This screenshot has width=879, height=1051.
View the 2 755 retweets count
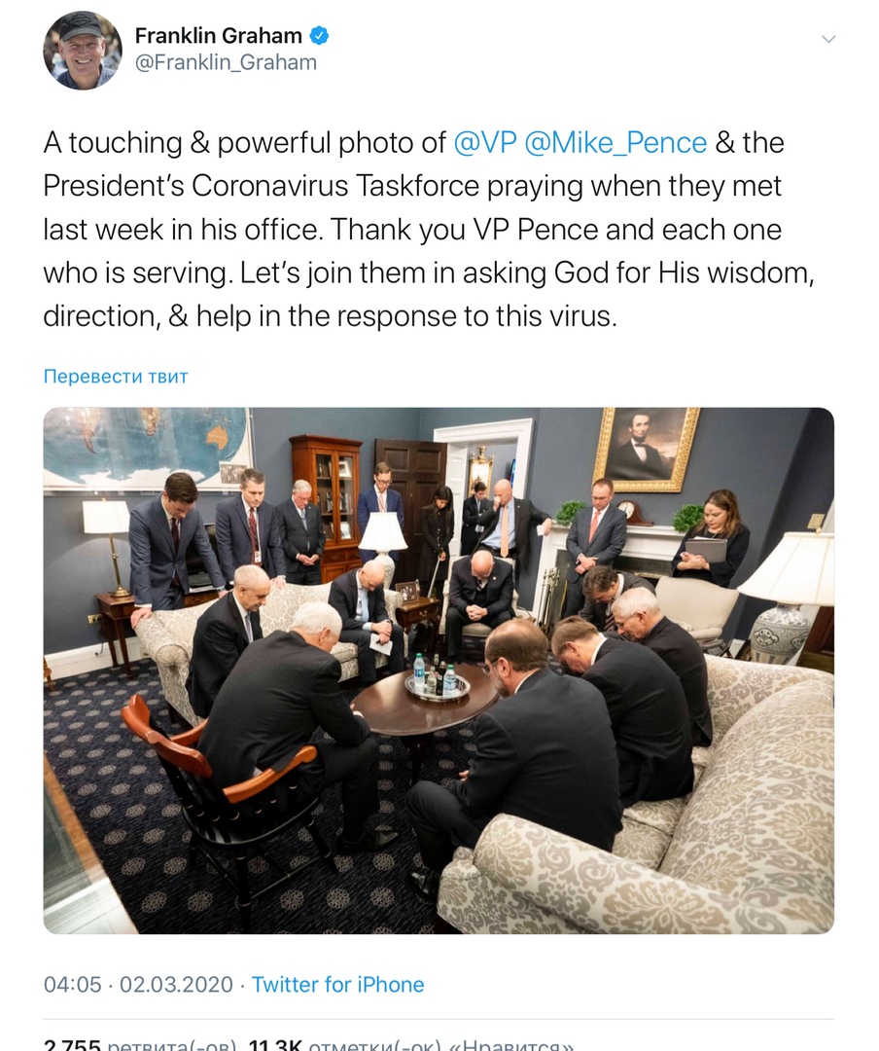click(72, 1044)
